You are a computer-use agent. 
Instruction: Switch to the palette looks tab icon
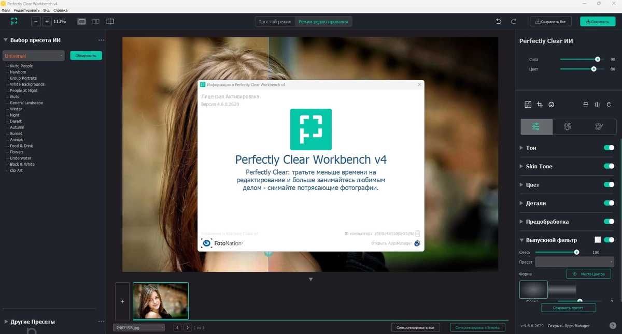click(x=599, y=126)
